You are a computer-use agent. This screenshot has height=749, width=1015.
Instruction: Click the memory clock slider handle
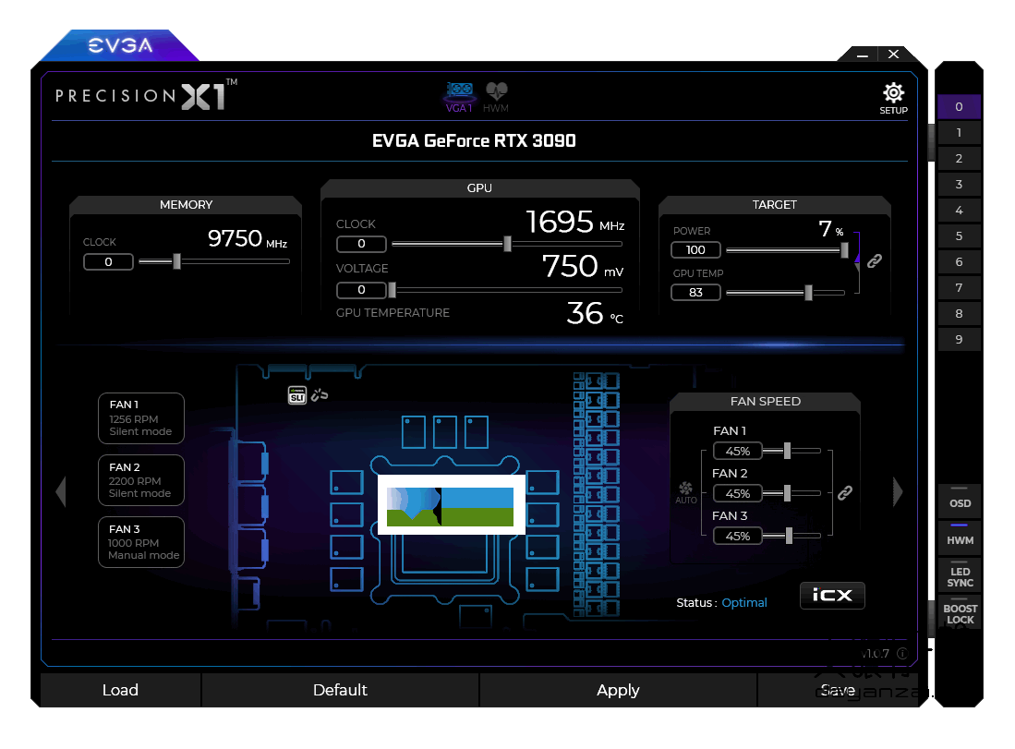coord(176,261)
